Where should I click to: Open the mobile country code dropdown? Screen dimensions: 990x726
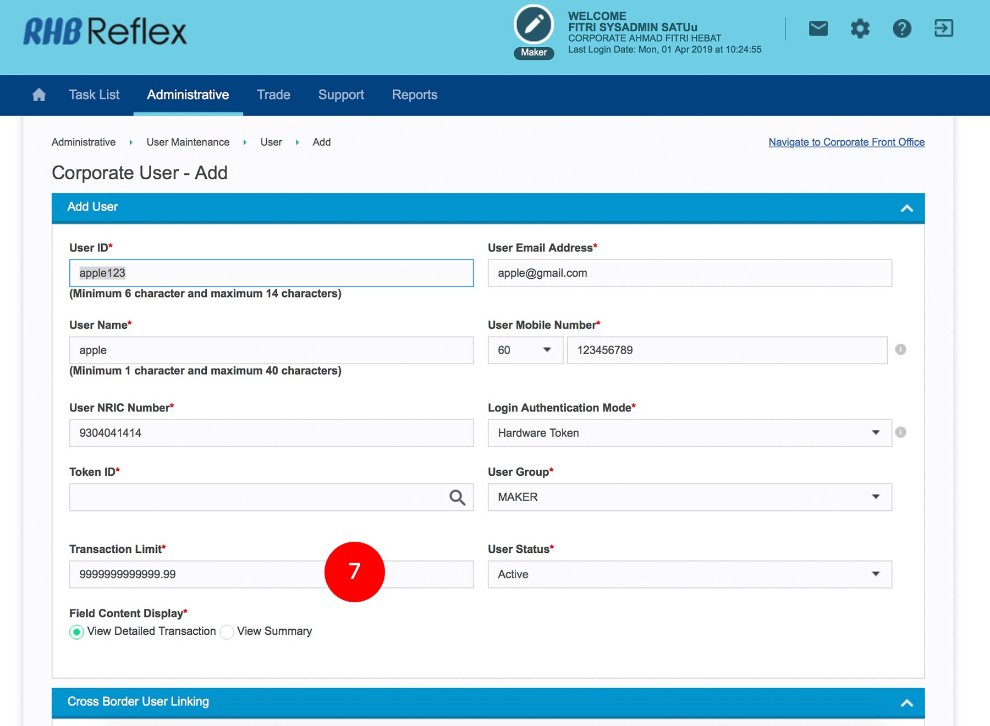point(525,350)
